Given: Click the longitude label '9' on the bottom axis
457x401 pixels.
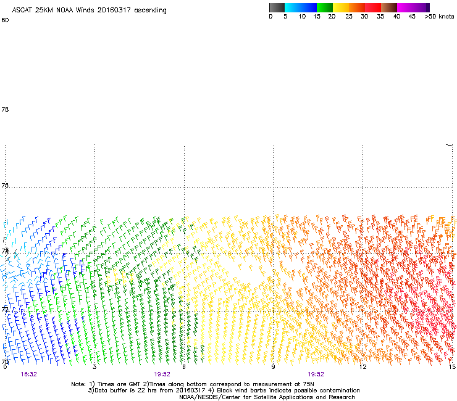Looking at the screenshot, I should (x=273, y=366).
